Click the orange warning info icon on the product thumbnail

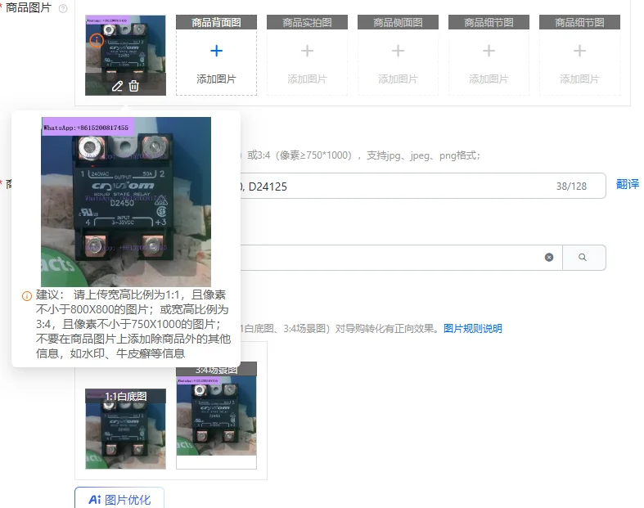point(97,40)
